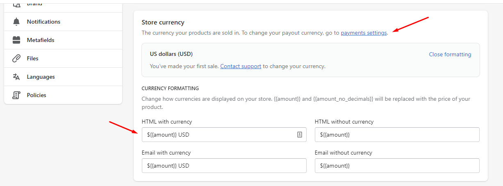Navigate to the Policies menu label
This screenshot has height=186, width=503.
(36, 95)
